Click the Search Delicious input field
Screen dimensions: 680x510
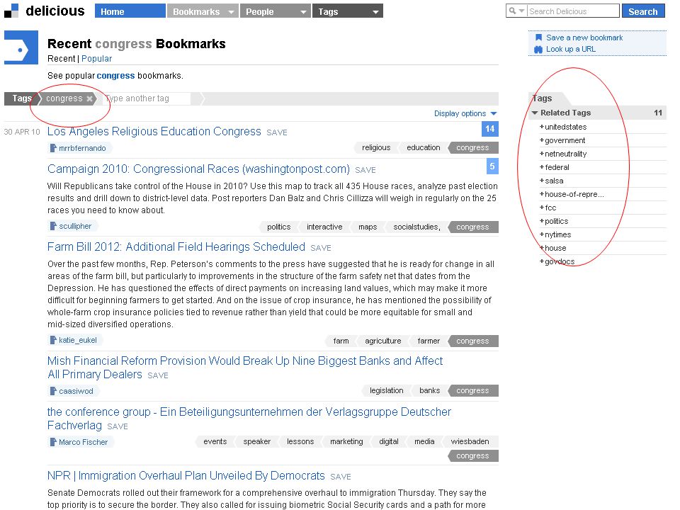point(573,11)
